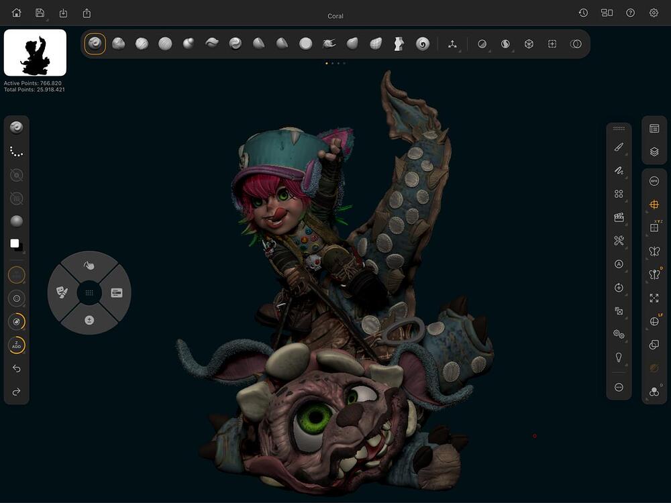The height and width of the screenshot is (503, 671).
Task: Tap the Home icon
Action: point(17,13)
